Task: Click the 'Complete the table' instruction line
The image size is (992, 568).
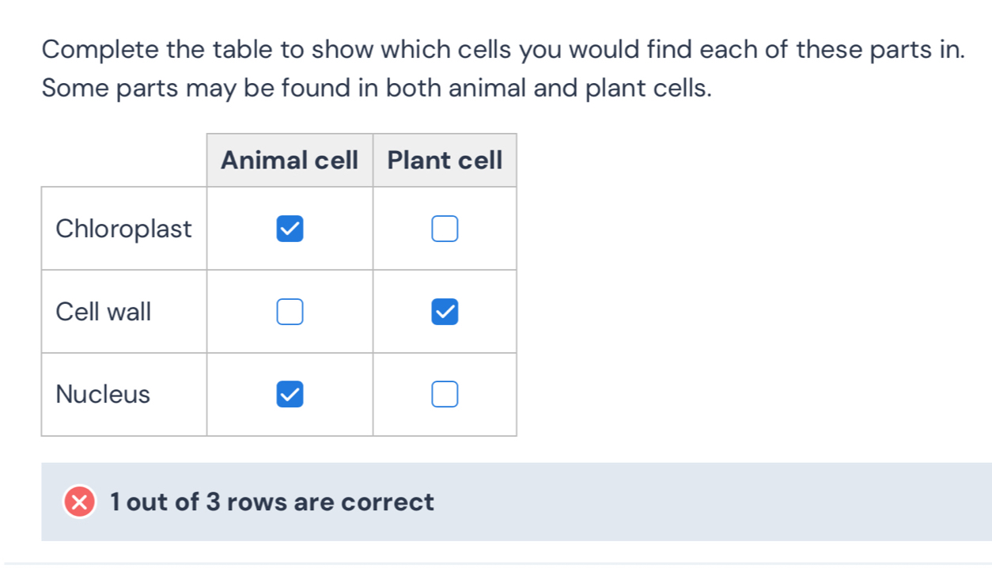Action: click(504, 50)
